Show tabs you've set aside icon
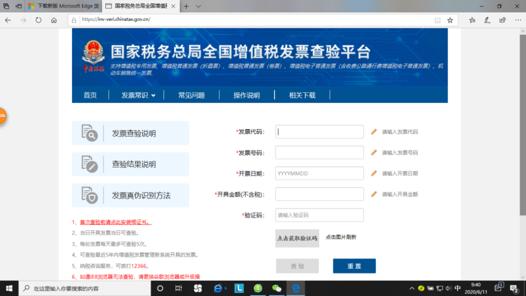 pos(6,6)
